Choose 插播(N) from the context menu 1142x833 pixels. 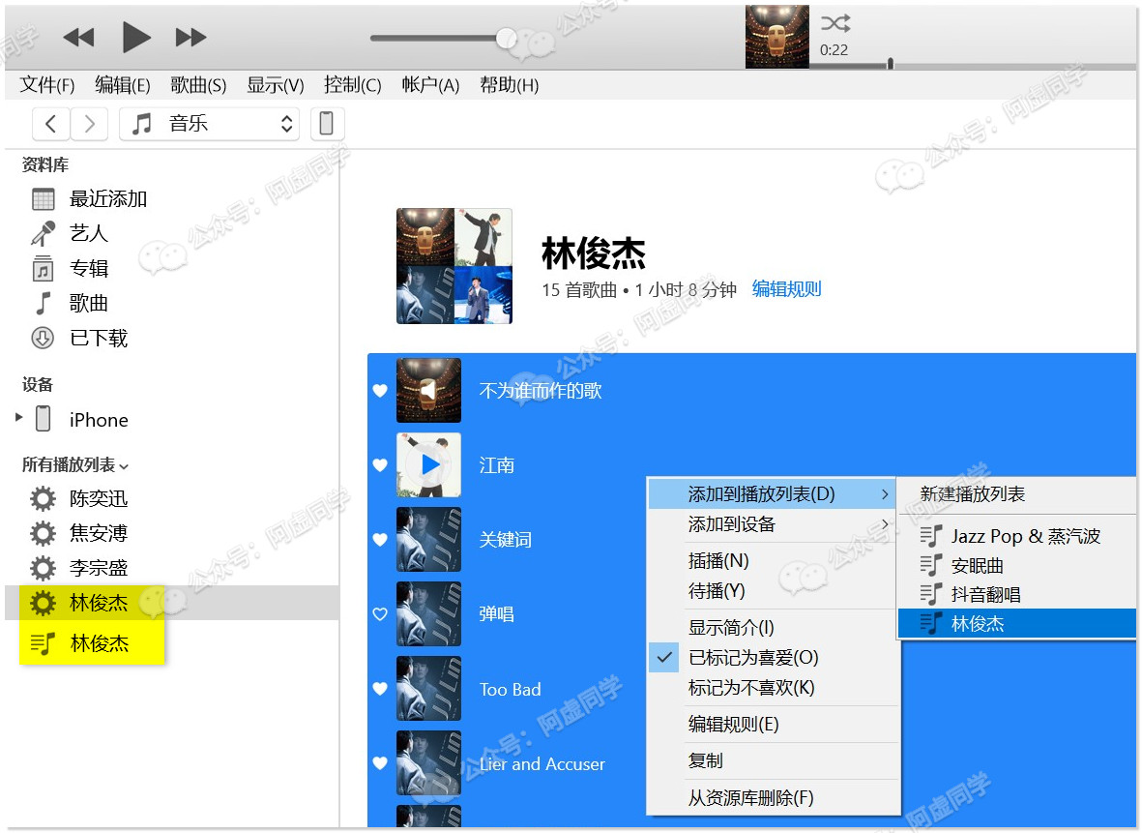coord(774,560)
